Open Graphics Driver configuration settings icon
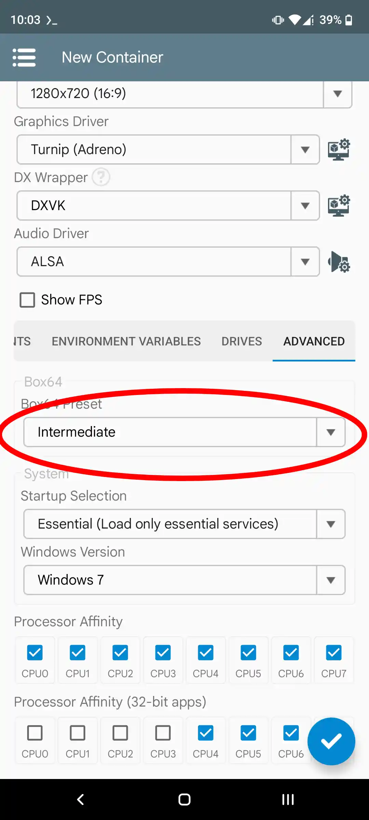369x820 pixels. [x=339, y=149]
